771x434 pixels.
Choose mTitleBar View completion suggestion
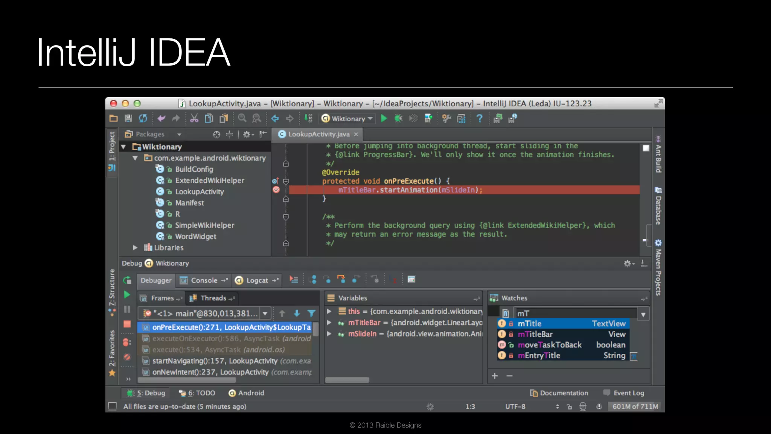(x=562, y=334)
